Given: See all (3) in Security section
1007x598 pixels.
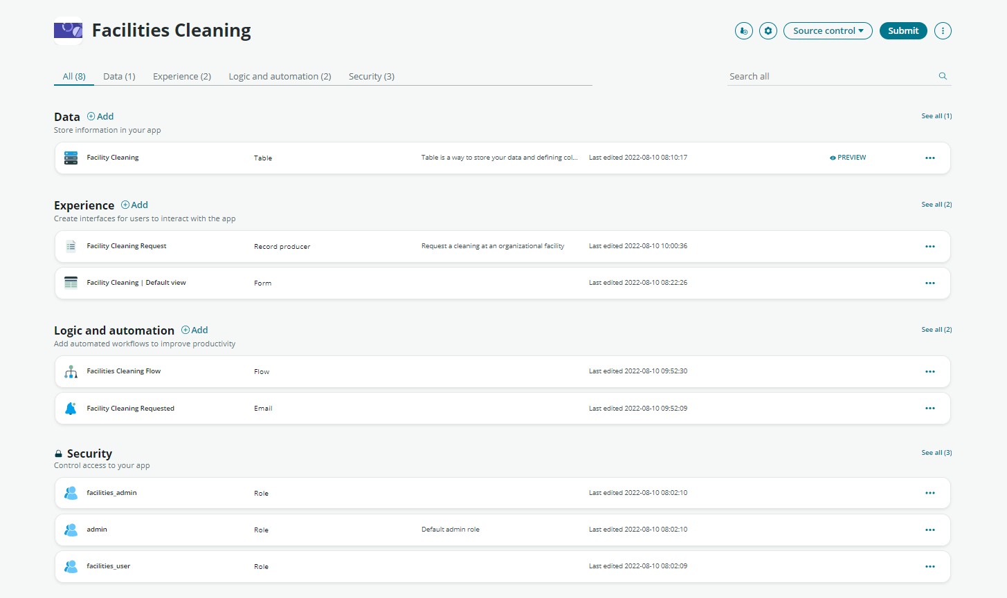Looking at the screenshot, I should point(936,453).
